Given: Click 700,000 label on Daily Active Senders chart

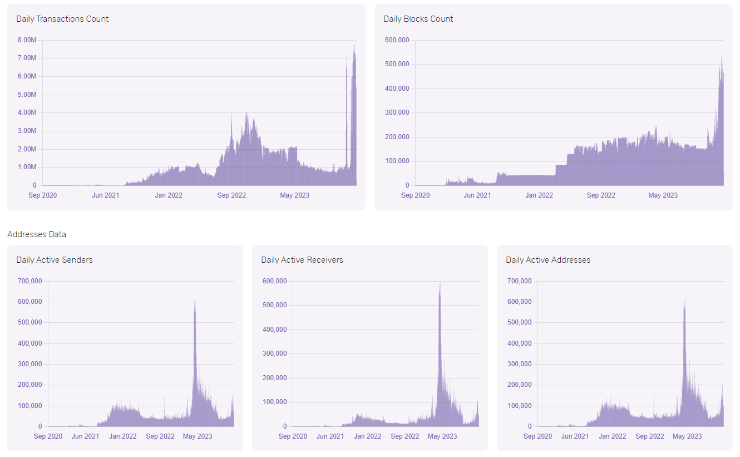Looking at the screenshot, I should 29,281.
